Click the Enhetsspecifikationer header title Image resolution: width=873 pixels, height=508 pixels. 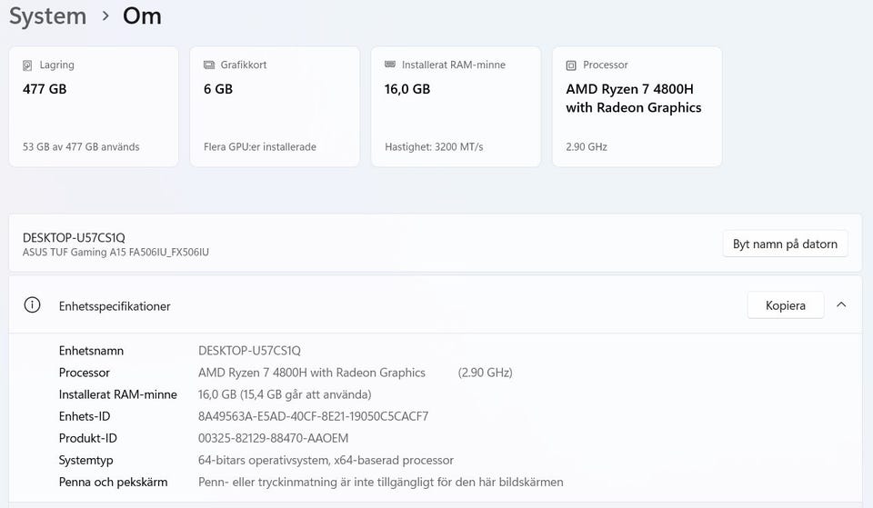(115, 306)
